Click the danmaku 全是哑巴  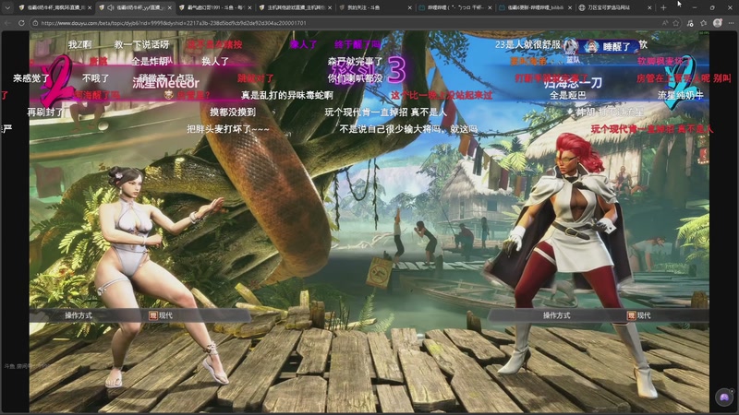pos(566,95)
